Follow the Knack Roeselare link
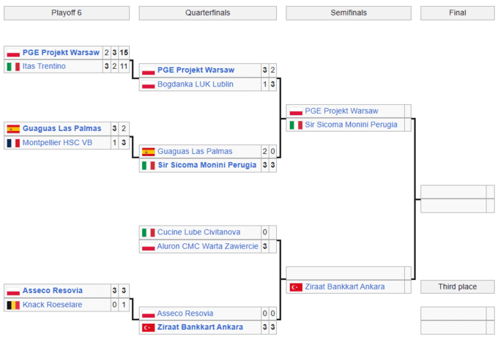This screenshot has height=340, width=498. pos(52,305)
